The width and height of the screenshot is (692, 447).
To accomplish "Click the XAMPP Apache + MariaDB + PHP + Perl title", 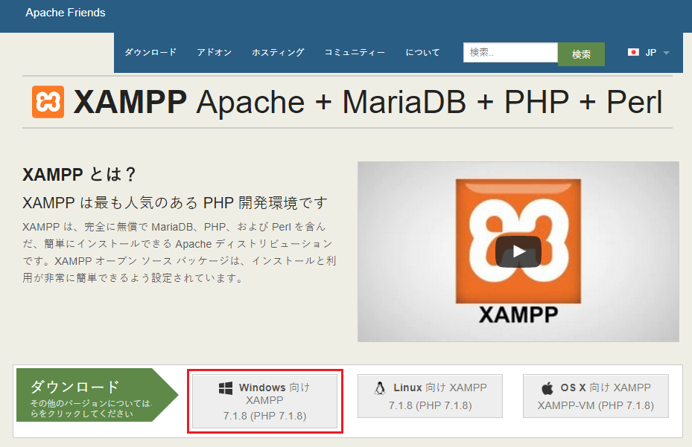I will coord(368,102).
